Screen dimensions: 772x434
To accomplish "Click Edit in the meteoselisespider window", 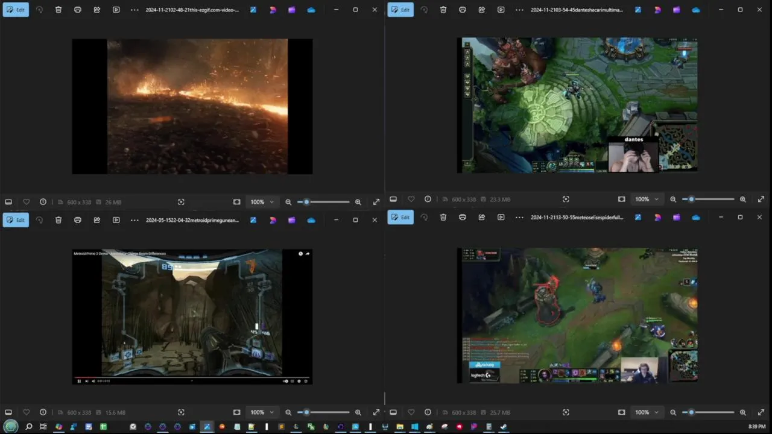I will [400, 217].
